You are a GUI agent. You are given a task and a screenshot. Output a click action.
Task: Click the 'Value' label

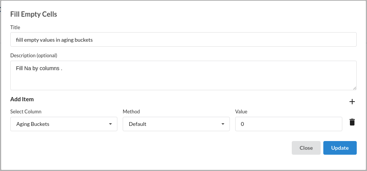[x=241, y=112]
